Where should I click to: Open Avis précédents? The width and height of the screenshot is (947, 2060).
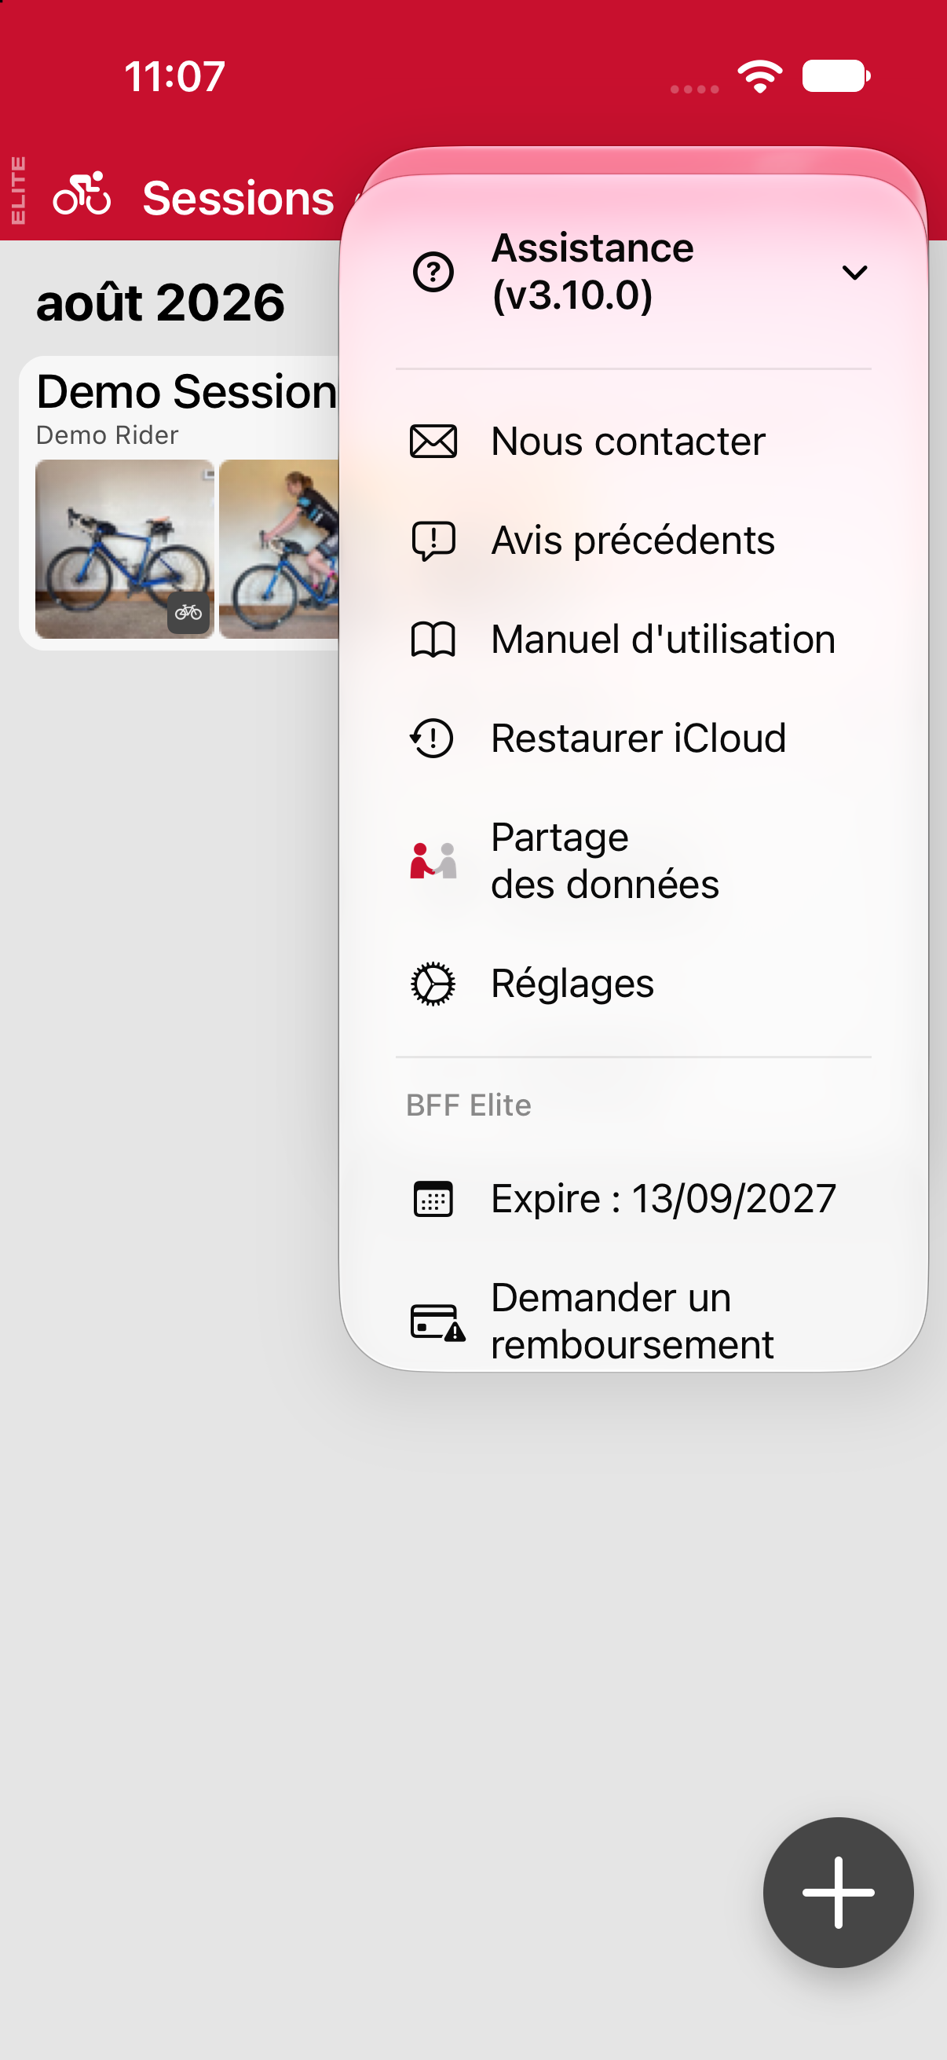pyautogui.click(x=633, y=541)
